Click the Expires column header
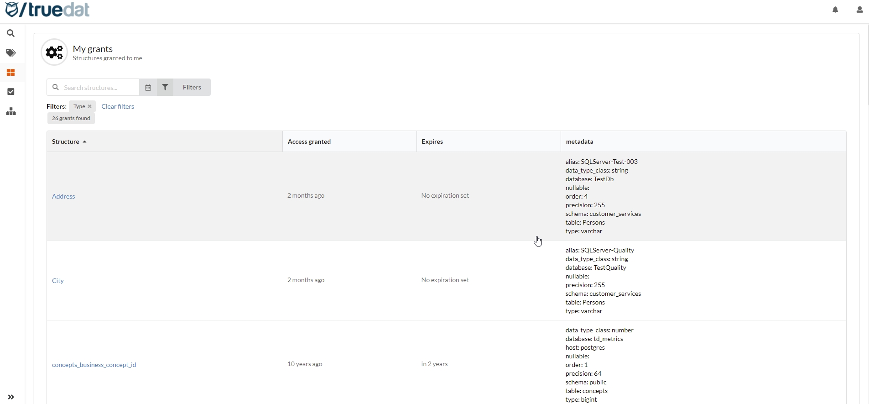 point(432,142)
